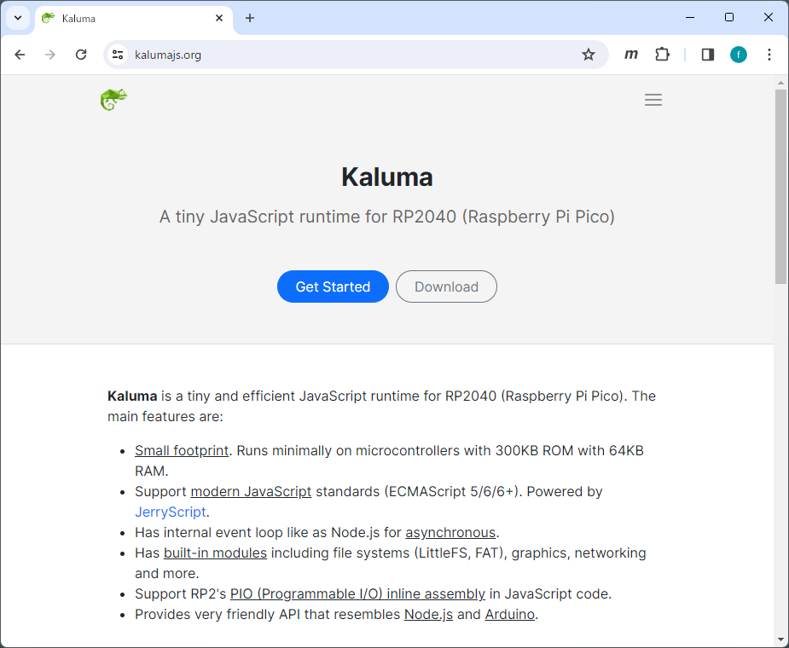Open the side panel icon
Image resolution: width=789 pixels, height=648 pixels.
[707, 54]
